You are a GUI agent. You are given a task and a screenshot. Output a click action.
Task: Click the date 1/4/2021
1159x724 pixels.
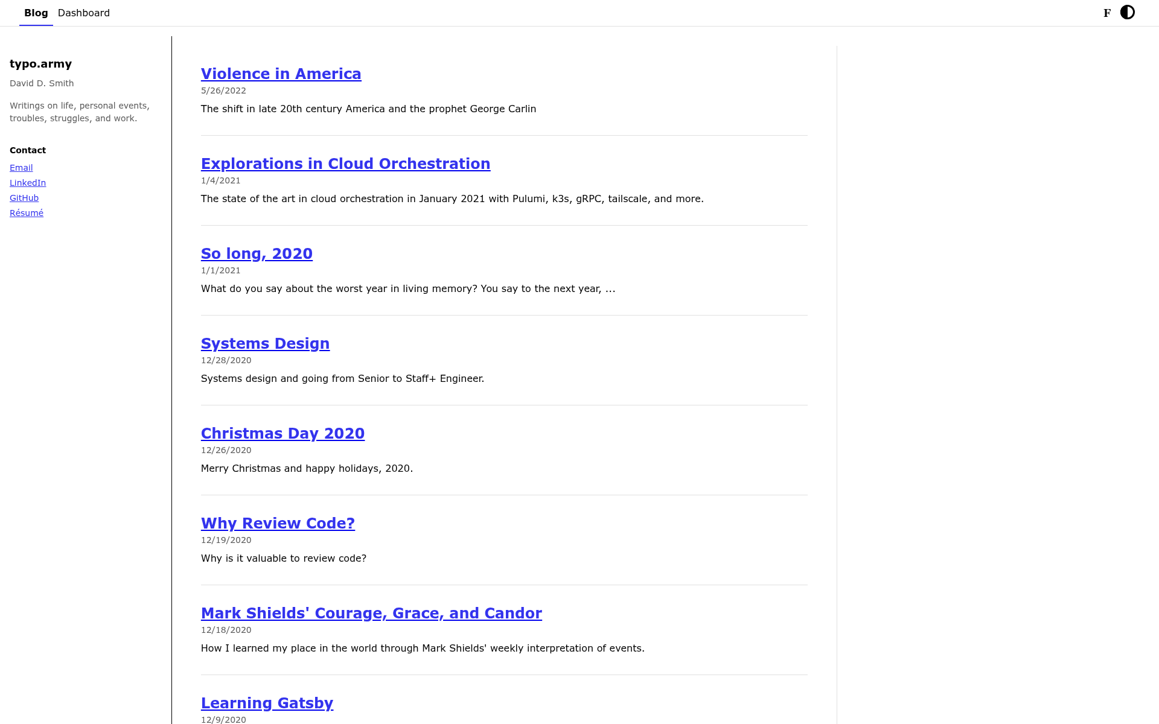221,180
